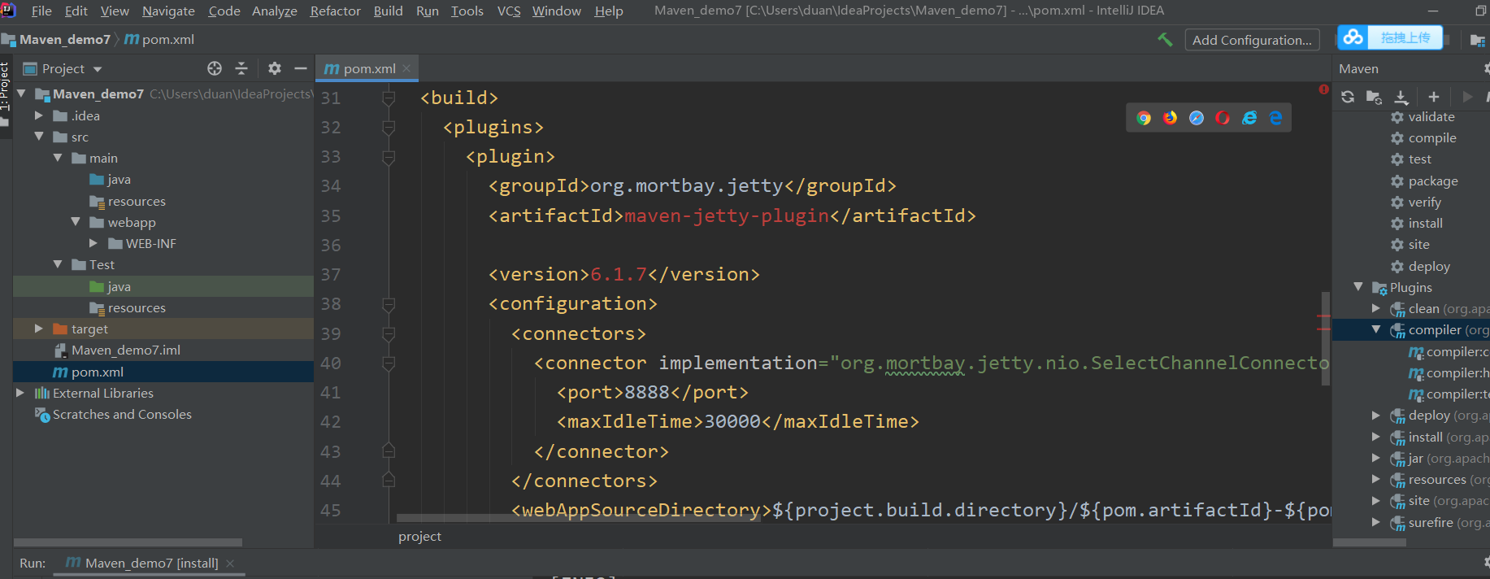Collapse the webapp folder
The image size is (1490, 579).
click(75, 221)
